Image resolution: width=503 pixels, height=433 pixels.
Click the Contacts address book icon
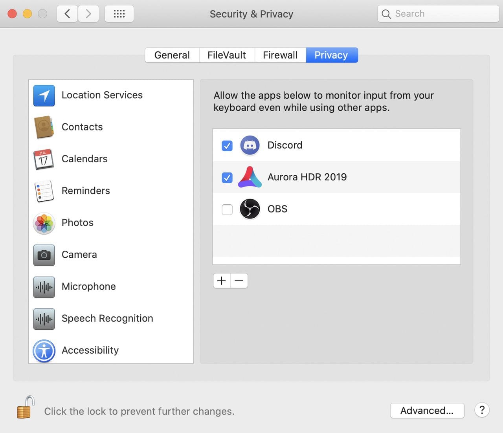(44, 127)
